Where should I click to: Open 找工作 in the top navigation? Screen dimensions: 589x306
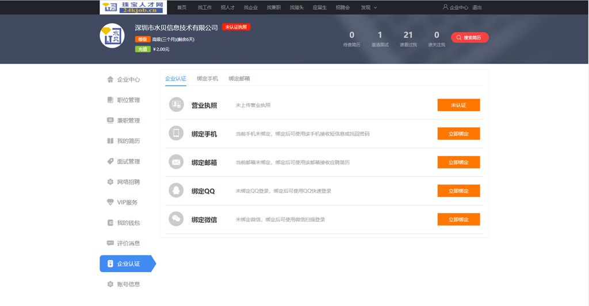[x=205, y=7]
